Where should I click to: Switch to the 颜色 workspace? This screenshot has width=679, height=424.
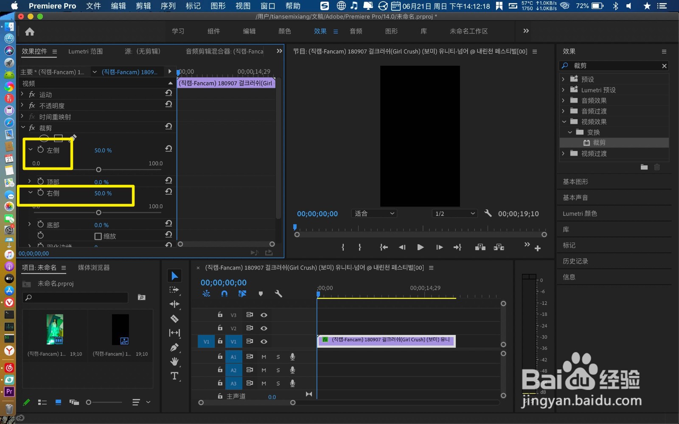[x=285, y=31]
